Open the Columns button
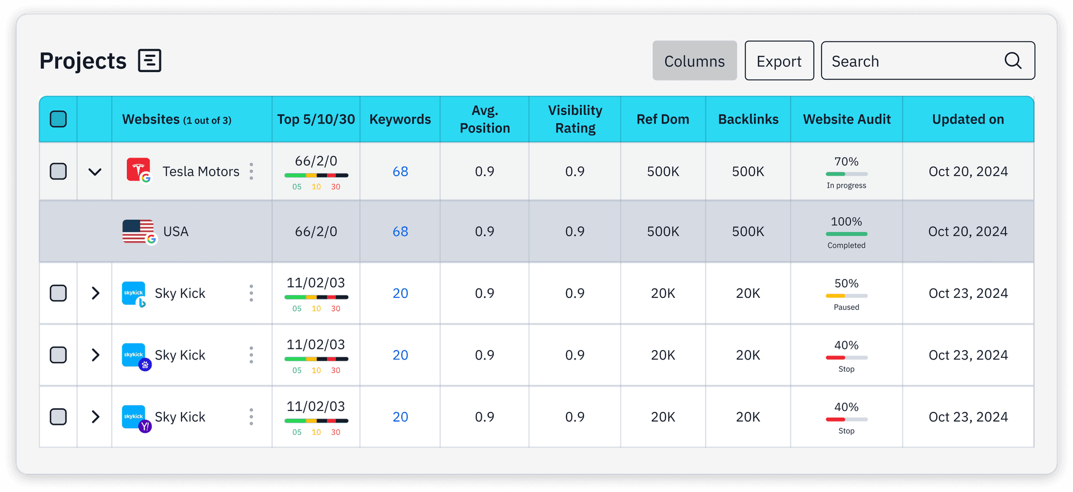 click(694, 61)
